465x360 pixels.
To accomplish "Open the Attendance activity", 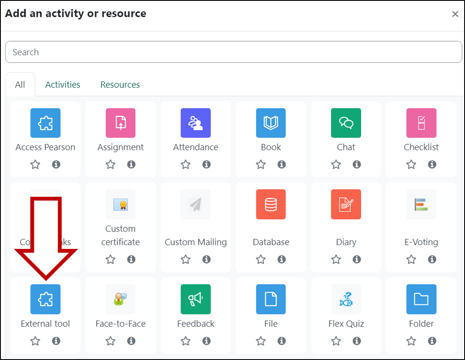I will [x=195, y=123].
